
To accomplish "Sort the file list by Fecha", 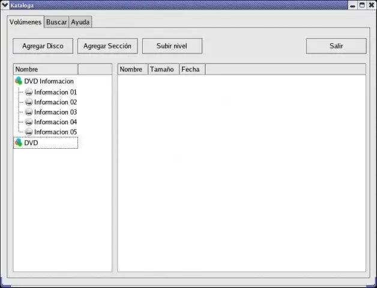I will [x=193, y=69].
